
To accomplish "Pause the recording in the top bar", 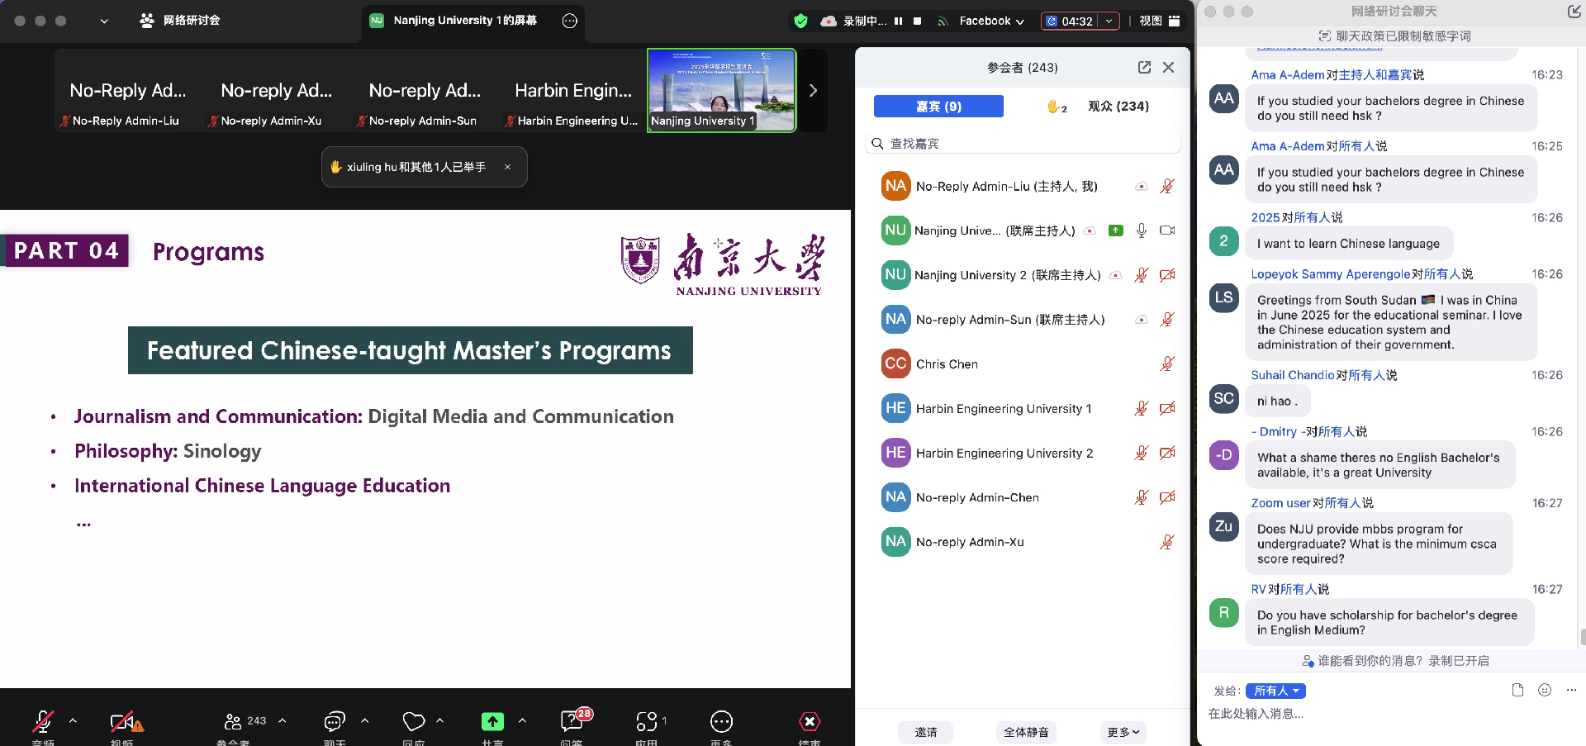I will (898, 21).
